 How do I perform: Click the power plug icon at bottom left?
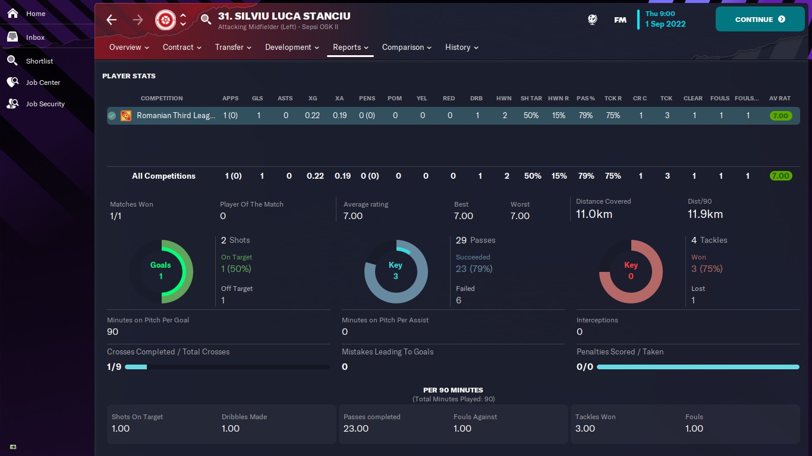13,446
